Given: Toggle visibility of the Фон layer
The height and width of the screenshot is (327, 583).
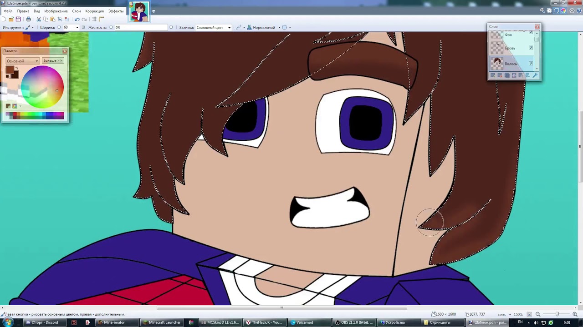Looking at the screenshot, I should pyautogui.click(x=531, y=32).
